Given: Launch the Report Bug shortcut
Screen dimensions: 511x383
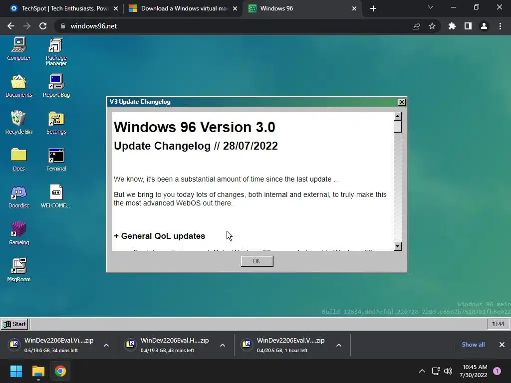Looking at the screenshot, I should (56, 86).
